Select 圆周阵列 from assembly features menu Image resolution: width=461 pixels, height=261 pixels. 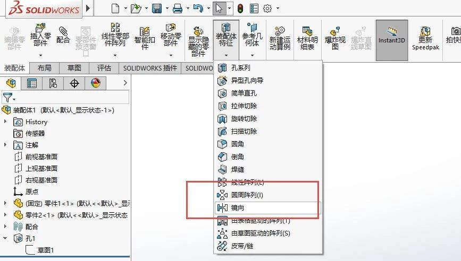[247, 195]
